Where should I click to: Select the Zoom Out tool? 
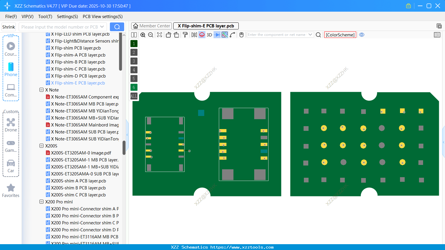[x=150, y=35]
